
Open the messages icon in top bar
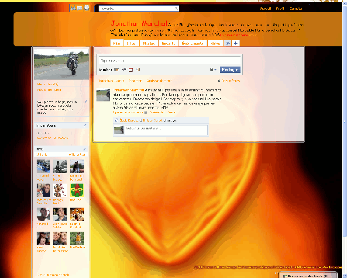pos(80,8)
